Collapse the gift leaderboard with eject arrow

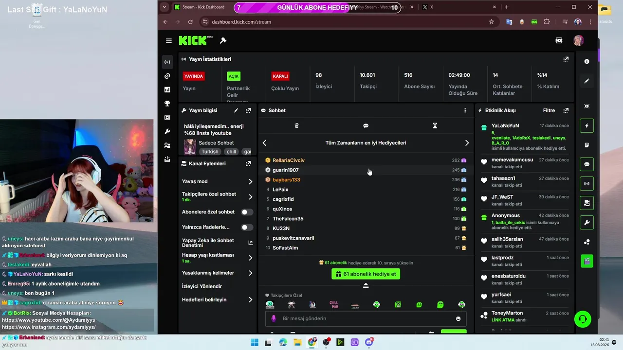pyautogui.click(x=366, y=285)
